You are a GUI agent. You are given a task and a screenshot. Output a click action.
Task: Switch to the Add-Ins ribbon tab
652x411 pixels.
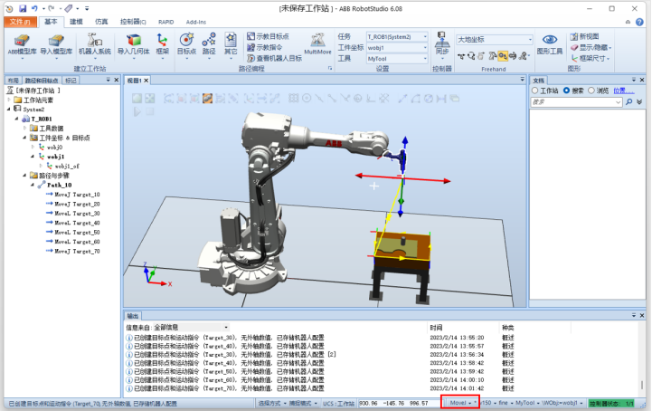click(x=196, y=22)
